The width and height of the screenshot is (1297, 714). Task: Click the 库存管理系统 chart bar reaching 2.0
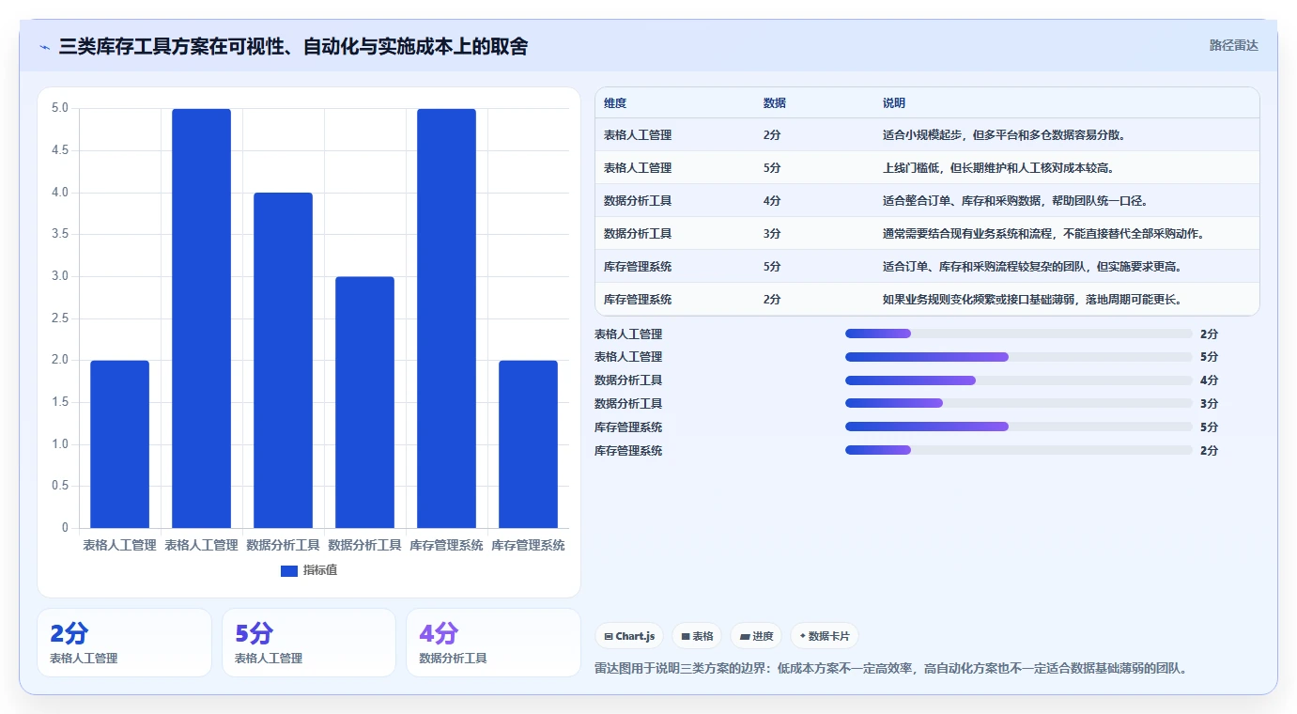[x=528, y=444]
